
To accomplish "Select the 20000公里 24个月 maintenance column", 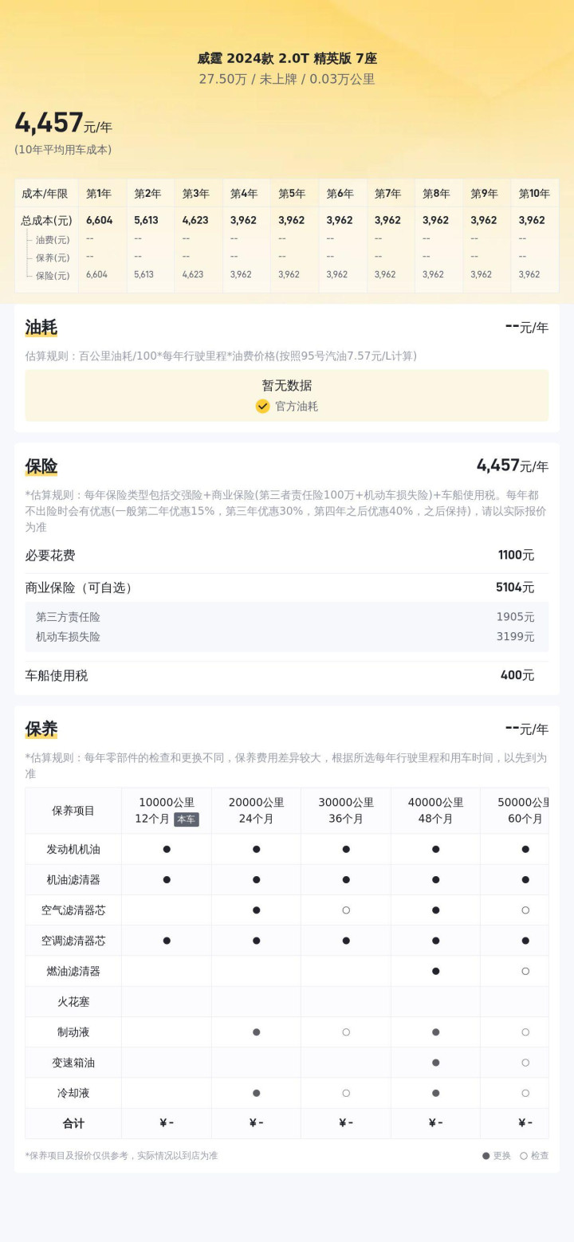I will (x=256, y=811).
